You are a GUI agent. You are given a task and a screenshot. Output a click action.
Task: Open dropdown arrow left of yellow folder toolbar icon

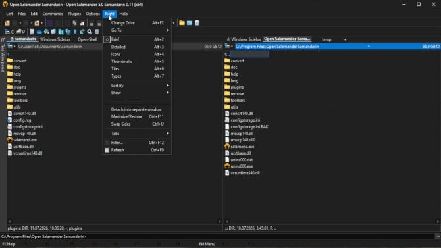tap(174, 23)
